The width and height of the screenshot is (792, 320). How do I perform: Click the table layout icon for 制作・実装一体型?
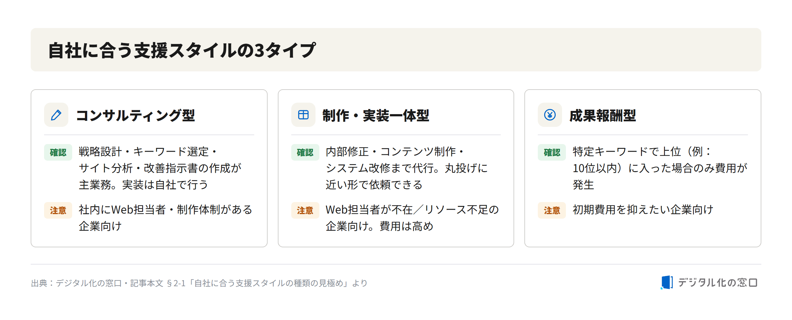tap(303, 115)
